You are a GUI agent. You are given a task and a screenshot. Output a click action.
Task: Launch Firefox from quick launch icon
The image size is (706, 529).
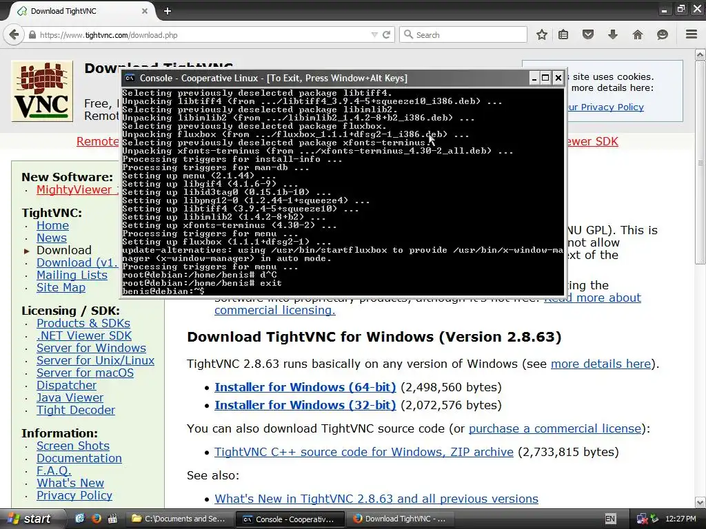(96, 519)
